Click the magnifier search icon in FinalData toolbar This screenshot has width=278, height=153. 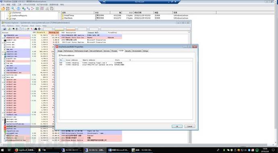pos(13,8)
